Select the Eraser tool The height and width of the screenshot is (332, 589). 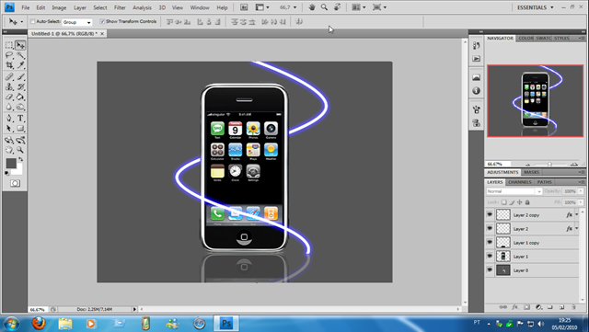tap(9, 97)
